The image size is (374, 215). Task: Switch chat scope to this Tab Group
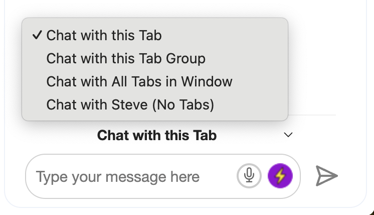pyautogui.click(x=126, y=58)
